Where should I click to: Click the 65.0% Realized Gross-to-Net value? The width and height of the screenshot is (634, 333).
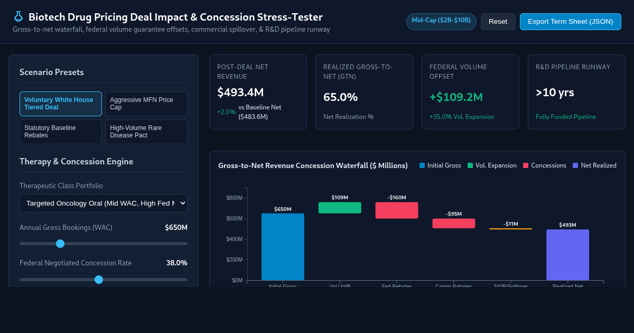click(340, 97)
